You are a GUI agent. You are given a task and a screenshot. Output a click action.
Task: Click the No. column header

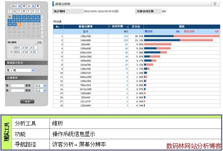click(58, 26)
